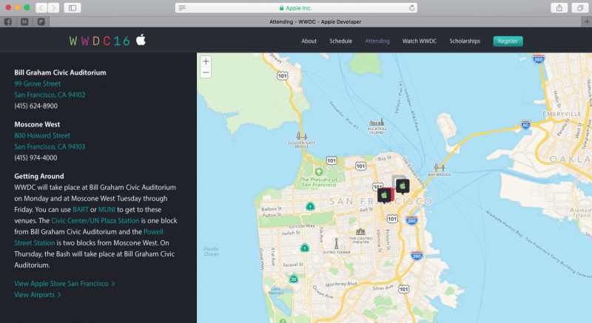The image size is (592, 323).
Task: Open the 99 Grove Street link
Action: (38, 84)
